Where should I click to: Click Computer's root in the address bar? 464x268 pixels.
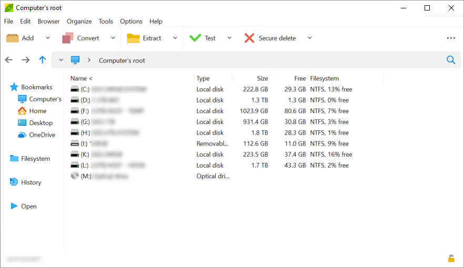(122, 60)
